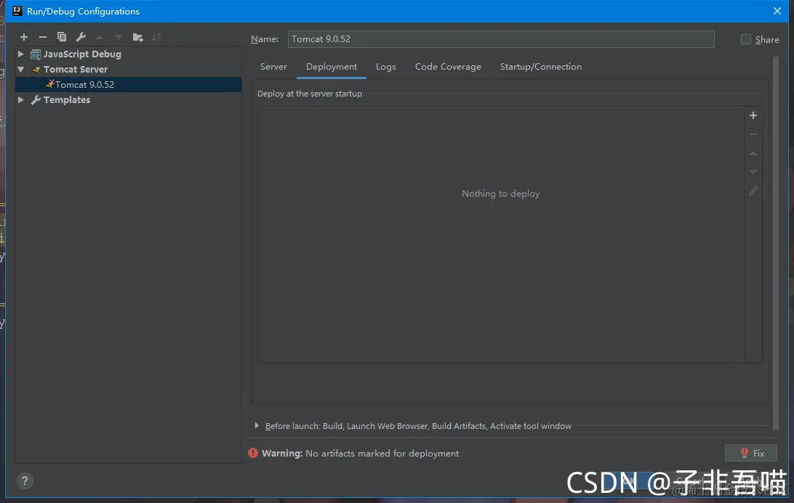Expand the JavaScript Debug tree node
794x503 pixels.
pyautogui.click(x=21, y=54)
